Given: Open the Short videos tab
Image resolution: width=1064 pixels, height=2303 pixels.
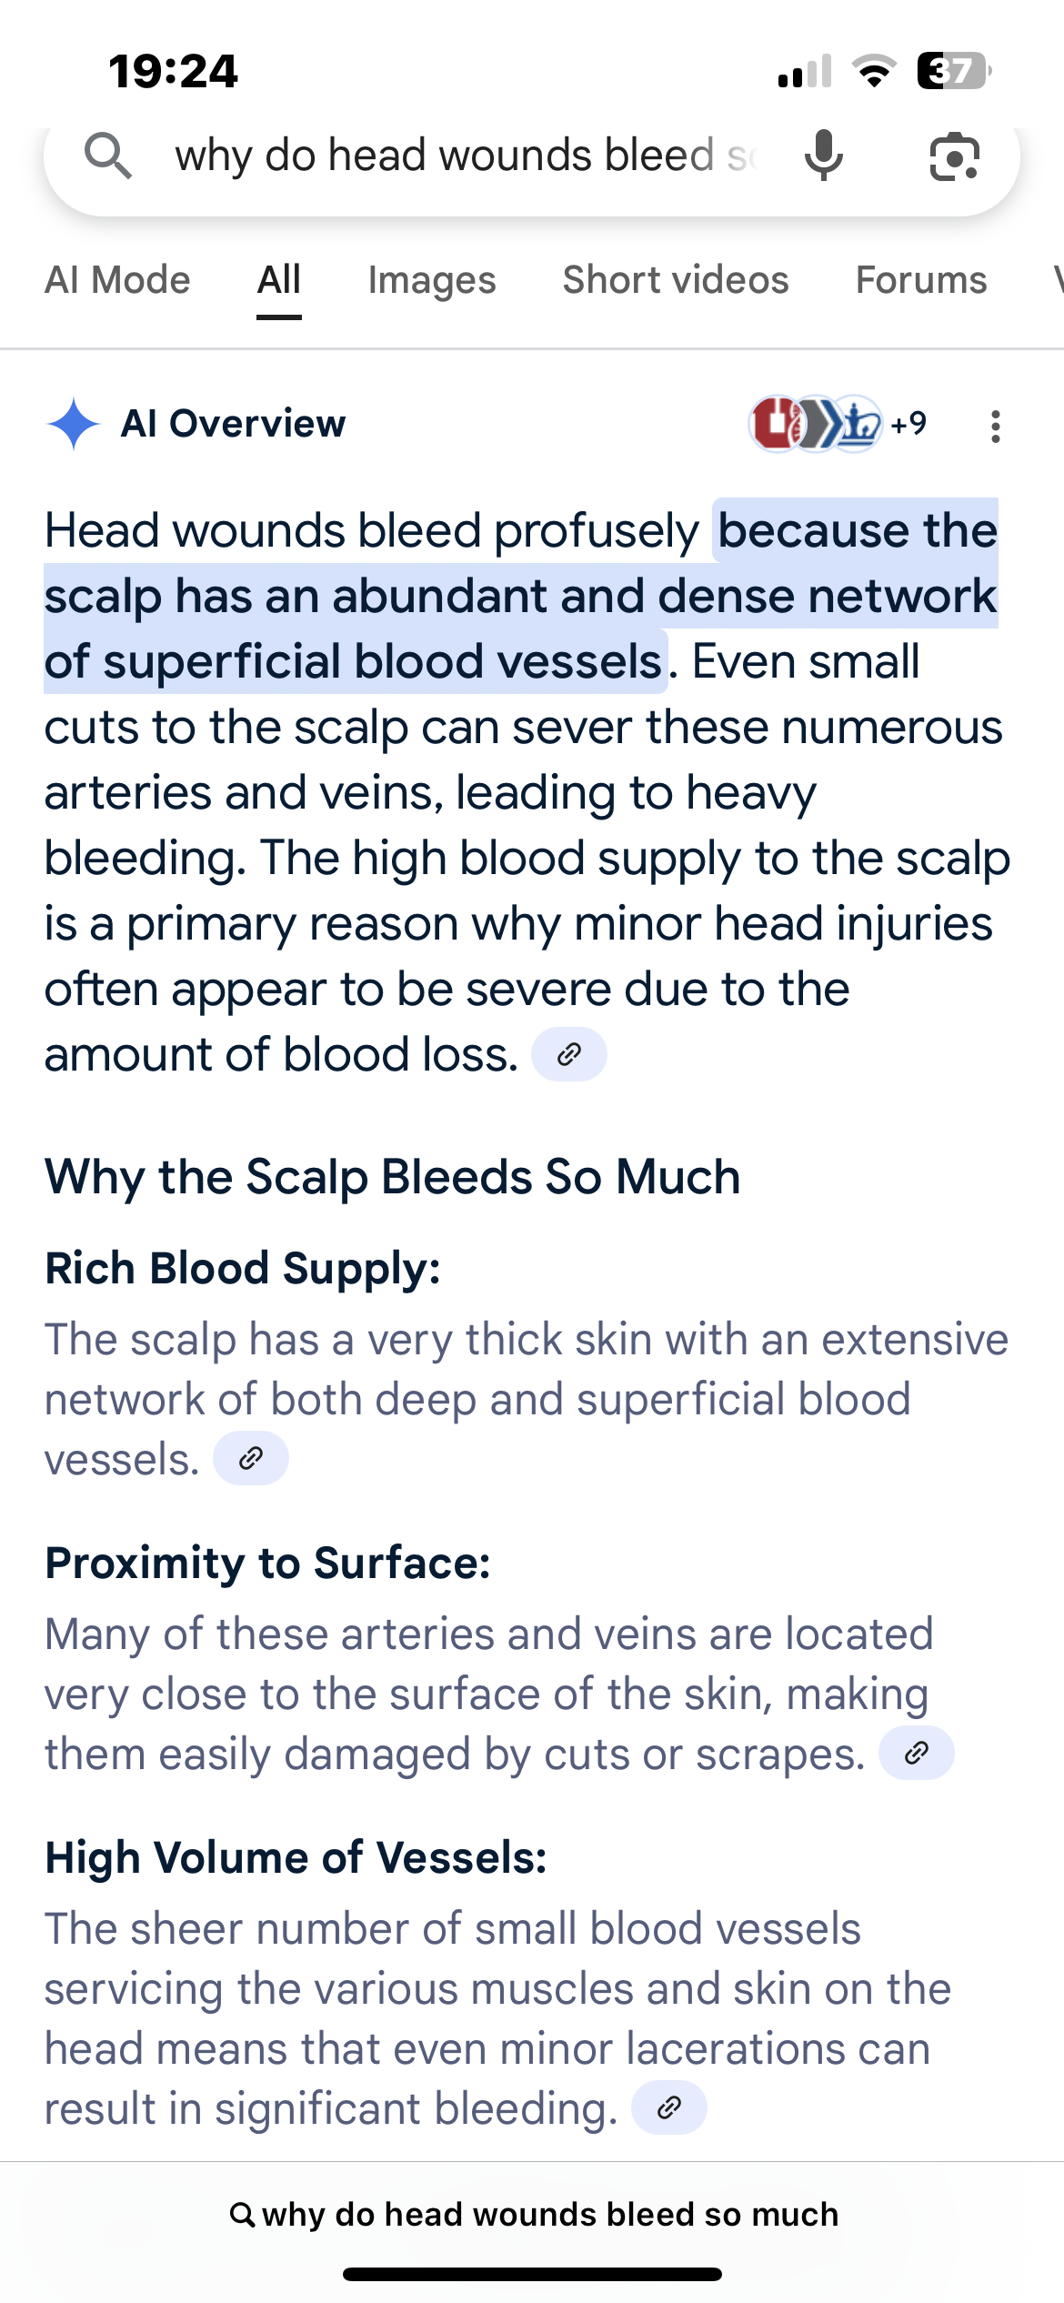Looking at the screenshot, I should point(676,280).
